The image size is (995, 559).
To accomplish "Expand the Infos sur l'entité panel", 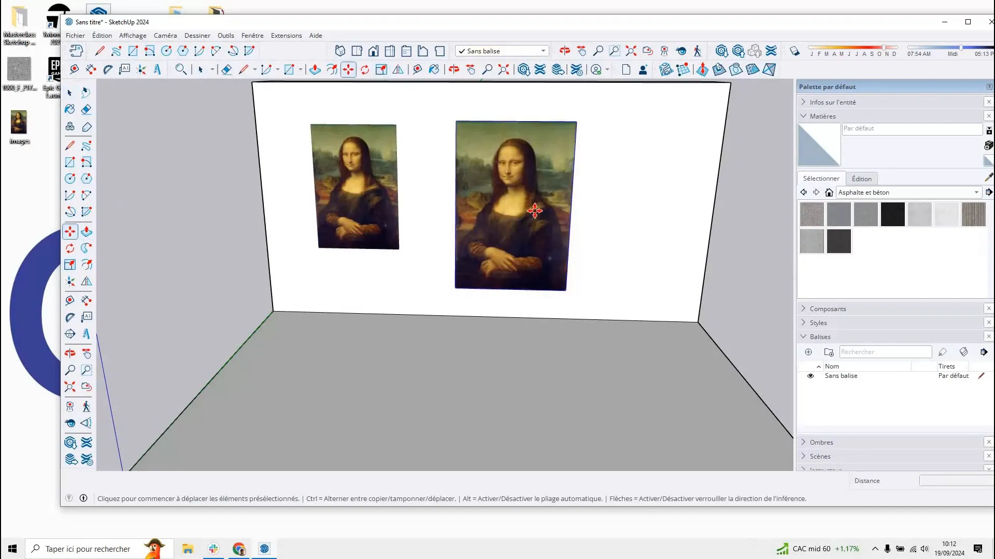I will click(804, 102).
